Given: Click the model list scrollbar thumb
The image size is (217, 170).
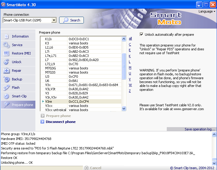Looking at the screenshot, I should (x=124, y=66).
